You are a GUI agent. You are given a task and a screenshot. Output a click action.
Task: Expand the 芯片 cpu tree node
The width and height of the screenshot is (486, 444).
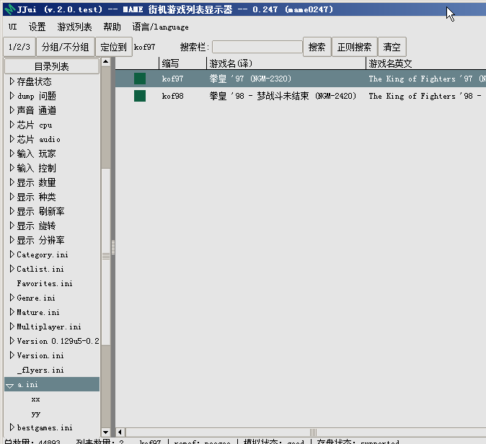tap(12, 125)
